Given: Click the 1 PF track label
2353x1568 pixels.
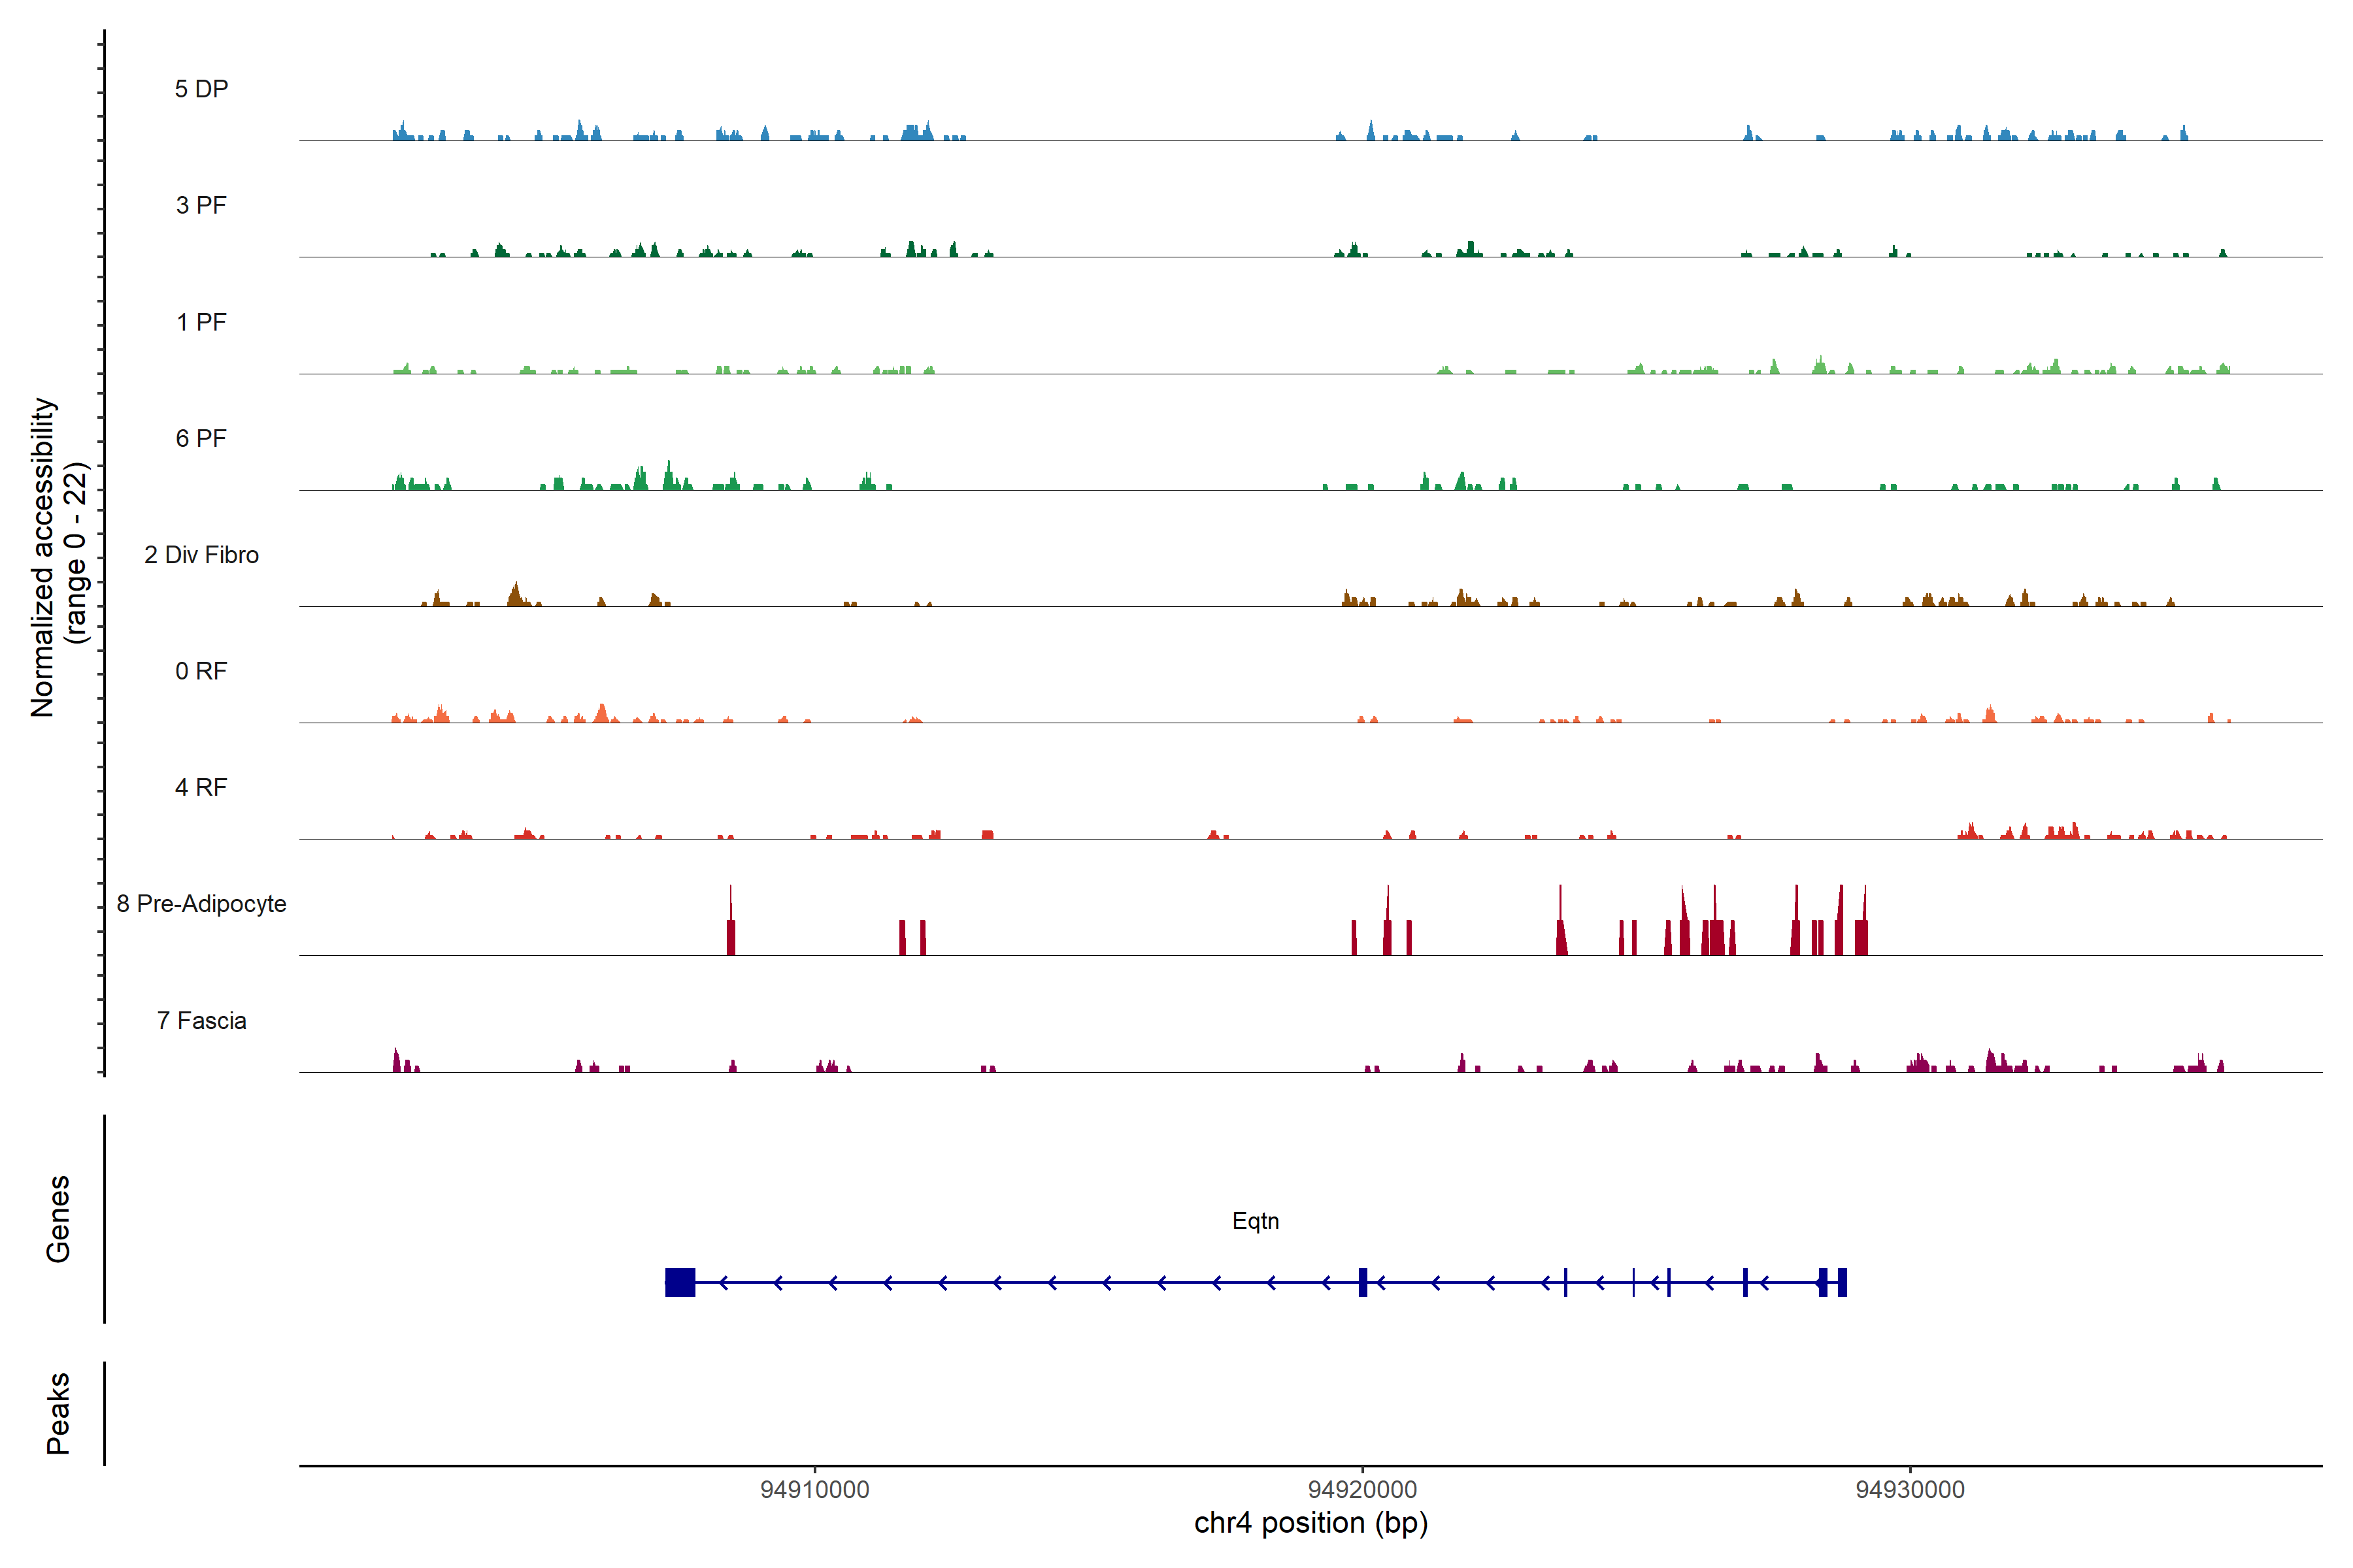Looking at the screenshot, I should pos(201,322).
